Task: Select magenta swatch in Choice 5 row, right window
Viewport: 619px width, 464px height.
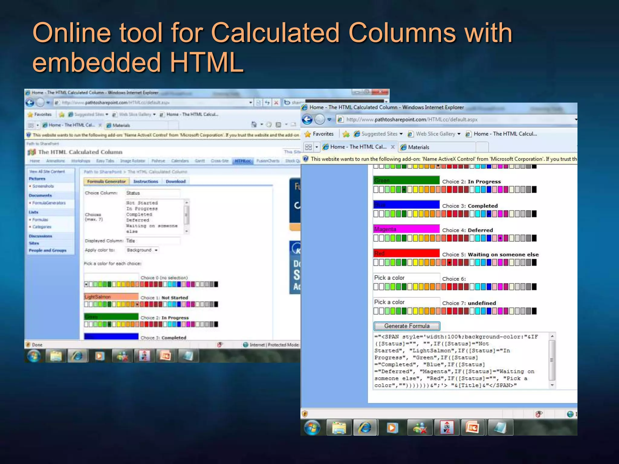Action: [x=500, y=263]
